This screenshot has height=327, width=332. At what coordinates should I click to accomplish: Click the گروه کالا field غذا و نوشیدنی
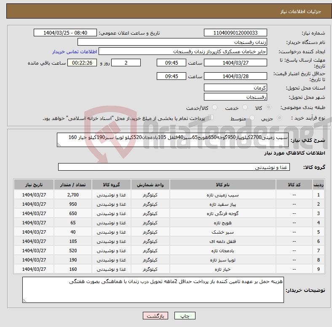[x=174, y=167]
